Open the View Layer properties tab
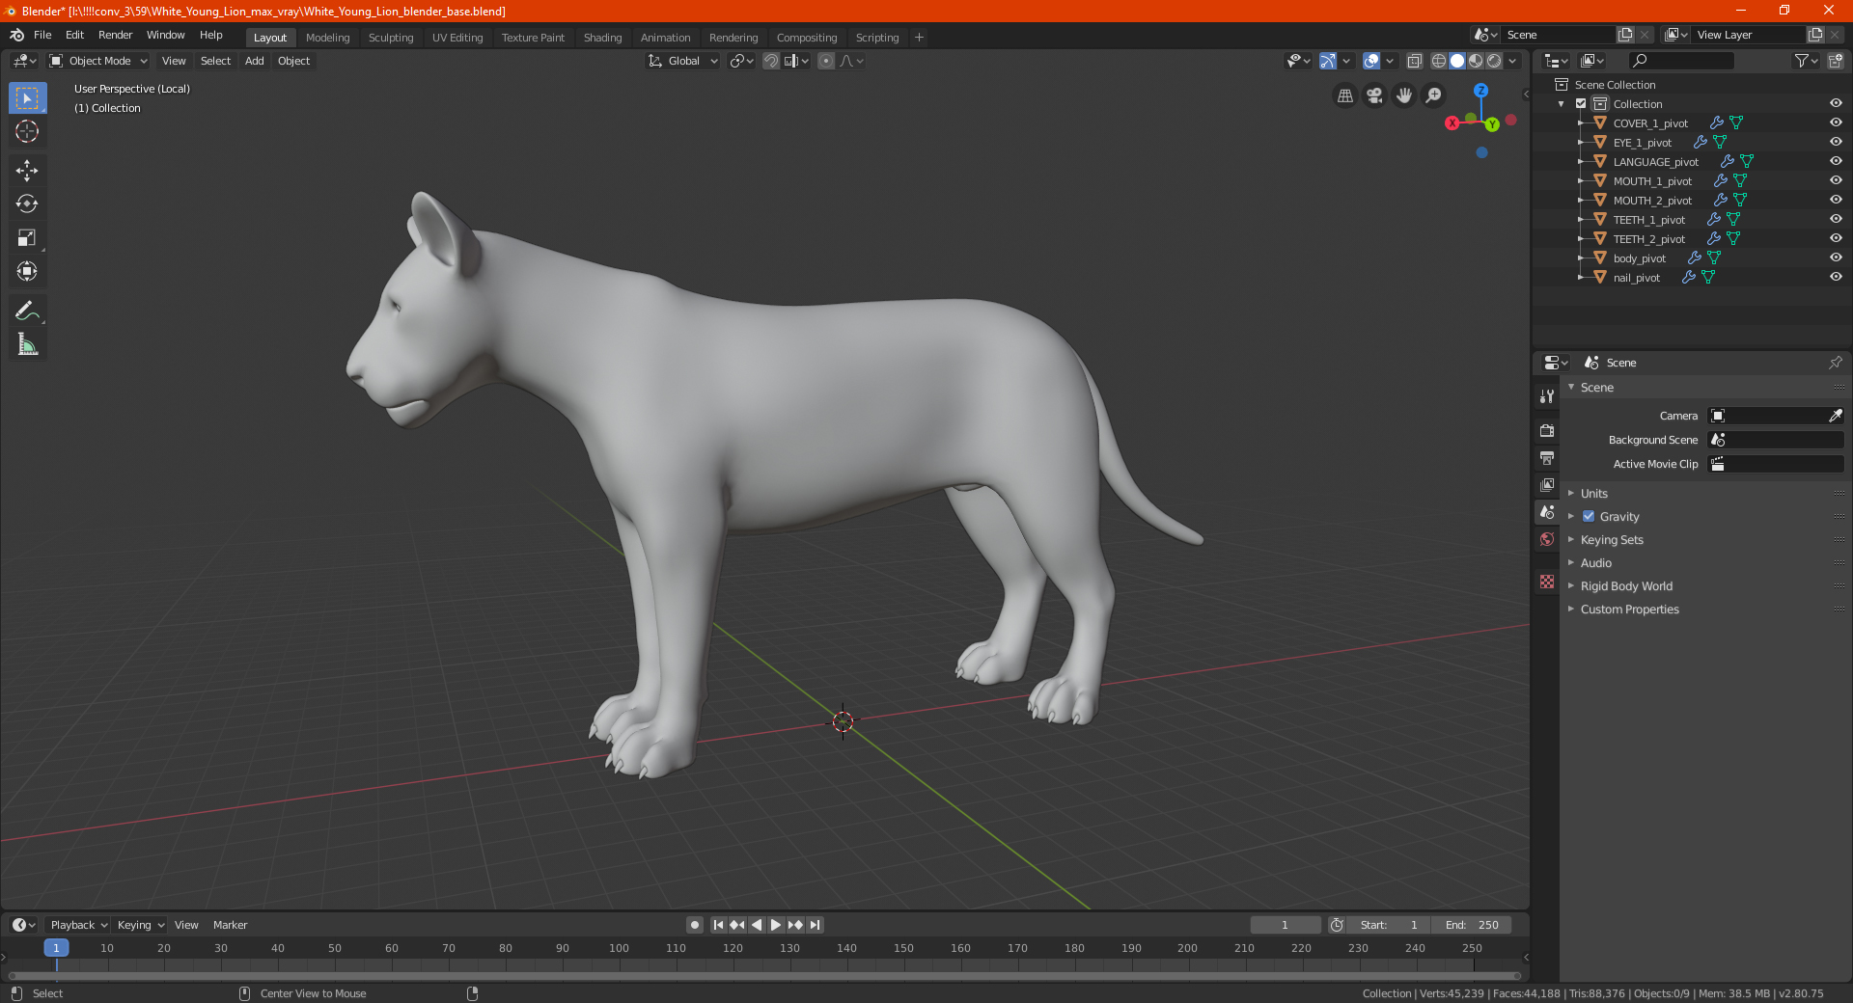This screenshot has height=1003, width=1853. 1547,485
